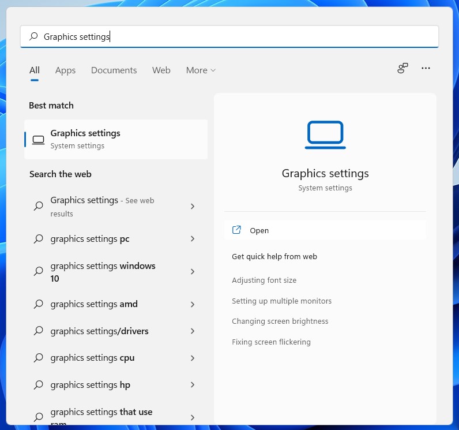Open Fixing screen flickering help link
Viewport: 459px width, 430px height.
pos(271,342)
